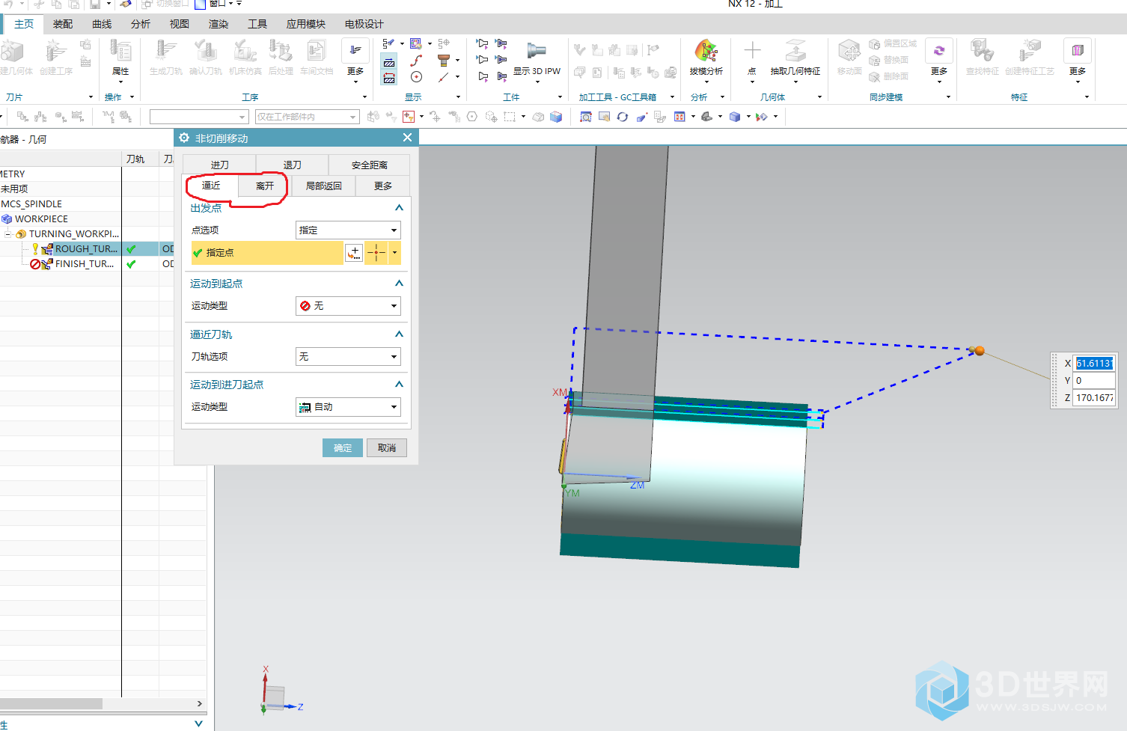Switch to the 退刀 tab

click(292, 165)
